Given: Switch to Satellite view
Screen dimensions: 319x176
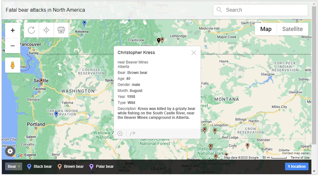Looking at the screenshot, I should (x=292, y=29).
